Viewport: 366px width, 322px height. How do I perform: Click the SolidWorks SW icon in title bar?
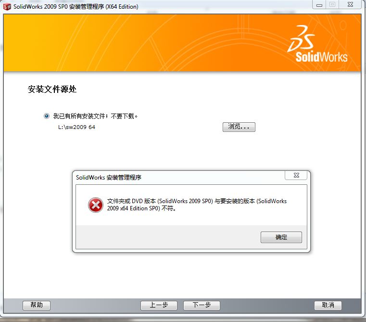point(7,7)
